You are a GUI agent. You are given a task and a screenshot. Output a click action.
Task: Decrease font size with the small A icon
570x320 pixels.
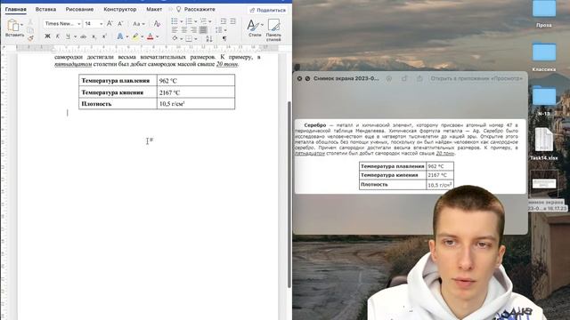point(120,24)
